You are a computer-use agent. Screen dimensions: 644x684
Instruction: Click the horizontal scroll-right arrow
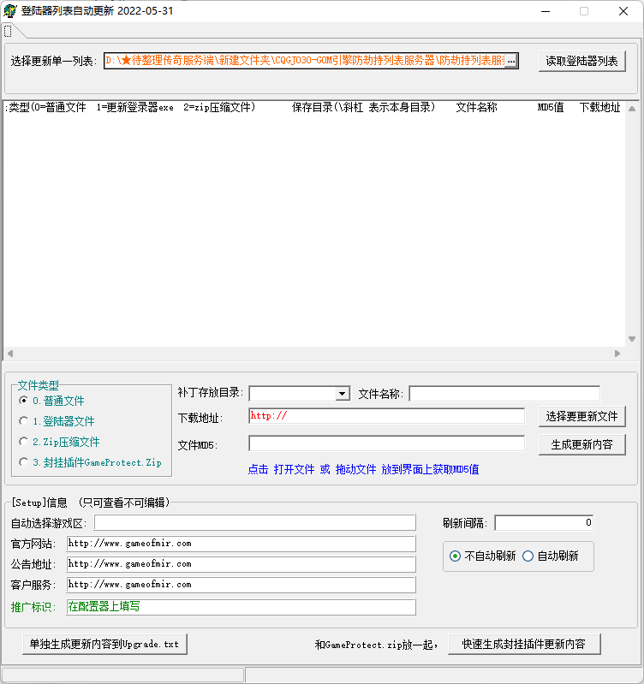[x=617, y=354]
